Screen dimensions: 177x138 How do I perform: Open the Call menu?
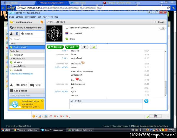coord(40,17)
